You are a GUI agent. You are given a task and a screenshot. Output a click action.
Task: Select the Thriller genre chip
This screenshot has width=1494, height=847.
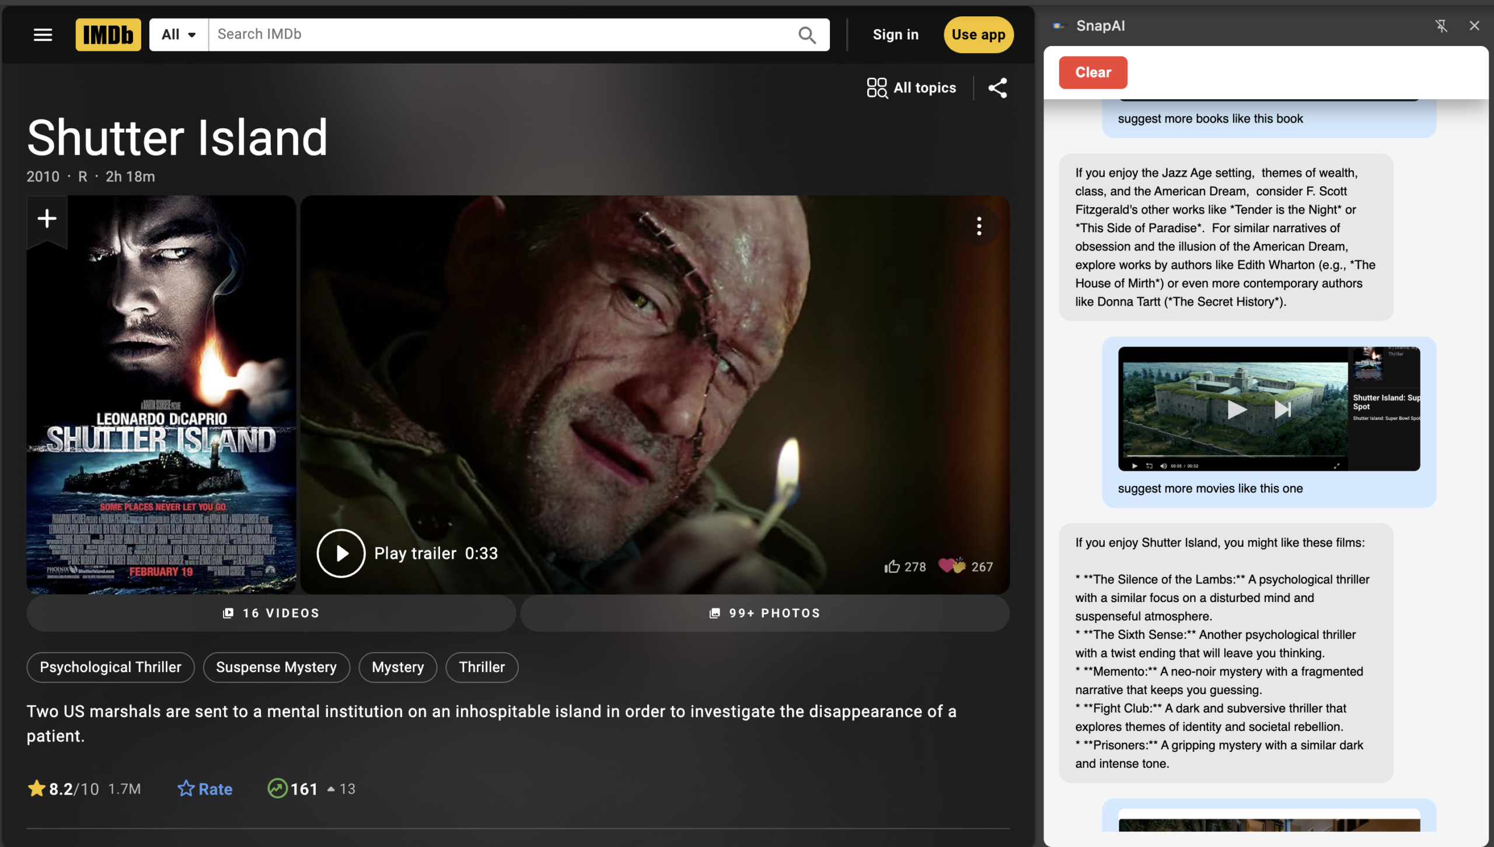point(481,667)
